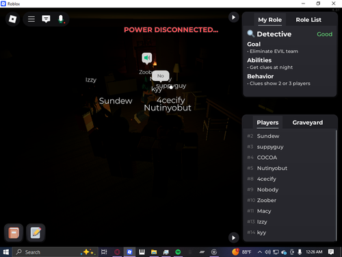Image resolution: width=342 pixels, height=257 pixels.
Task: Select player #9 Nobody in list
Action: [x=289, y=190]
